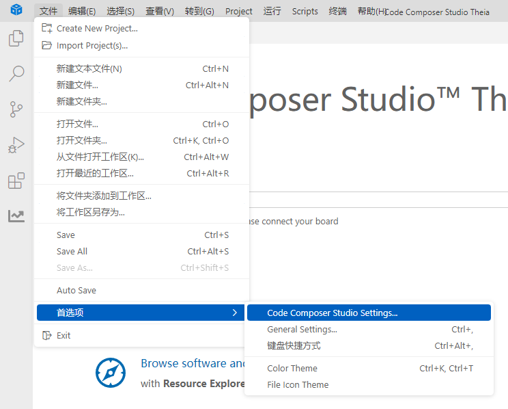508x409 pixels.
Task: Open the Scripts menu
Action: point(305,11)
